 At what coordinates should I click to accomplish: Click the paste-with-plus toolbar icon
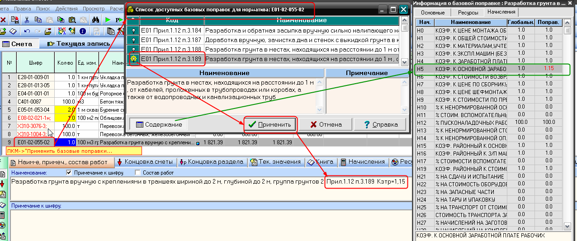click(x=60, y=20)
